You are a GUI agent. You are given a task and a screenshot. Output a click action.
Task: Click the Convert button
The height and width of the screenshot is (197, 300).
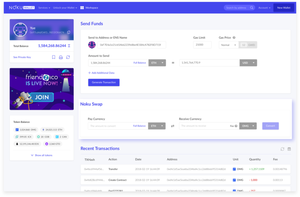coord(270,126)
